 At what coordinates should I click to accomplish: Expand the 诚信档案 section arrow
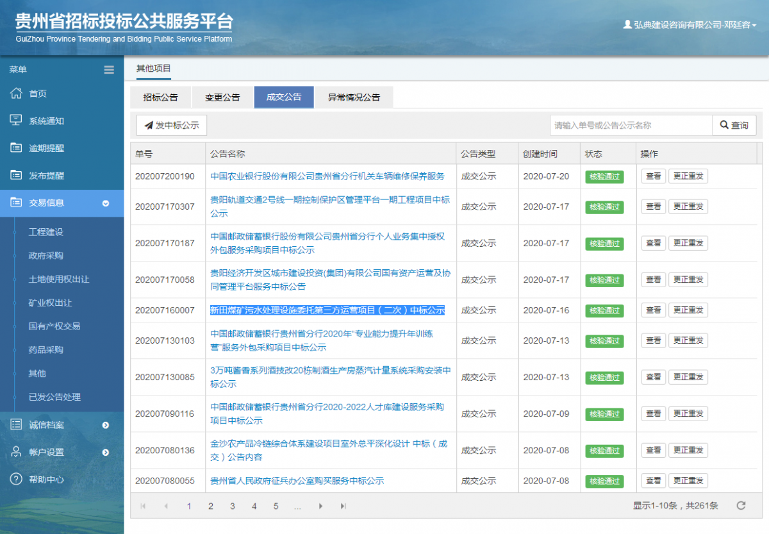[106, 425]
